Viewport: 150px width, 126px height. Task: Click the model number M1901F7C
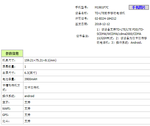tap(102, 7)
